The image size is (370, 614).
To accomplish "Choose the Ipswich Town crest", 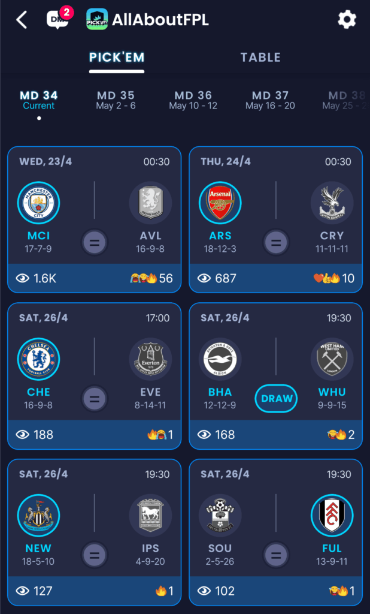I will tap(151, 515).
